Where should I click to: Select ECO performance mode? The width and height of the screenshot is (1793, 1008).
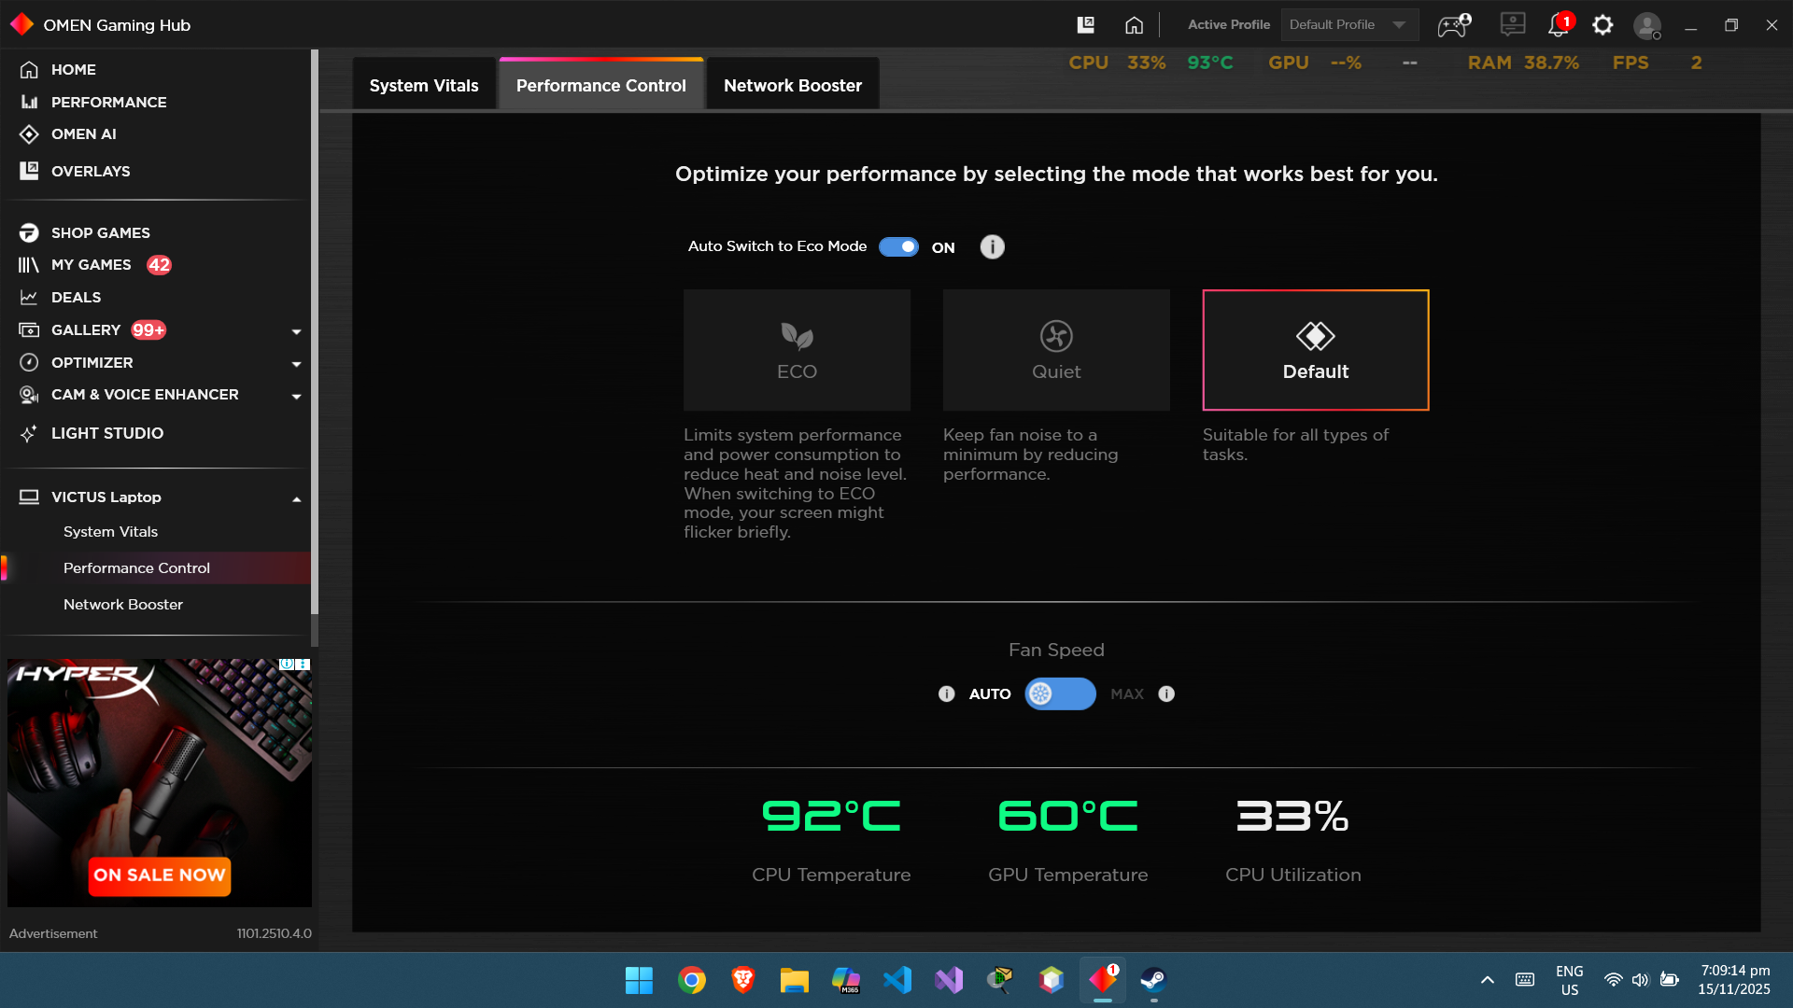(797, 350)
